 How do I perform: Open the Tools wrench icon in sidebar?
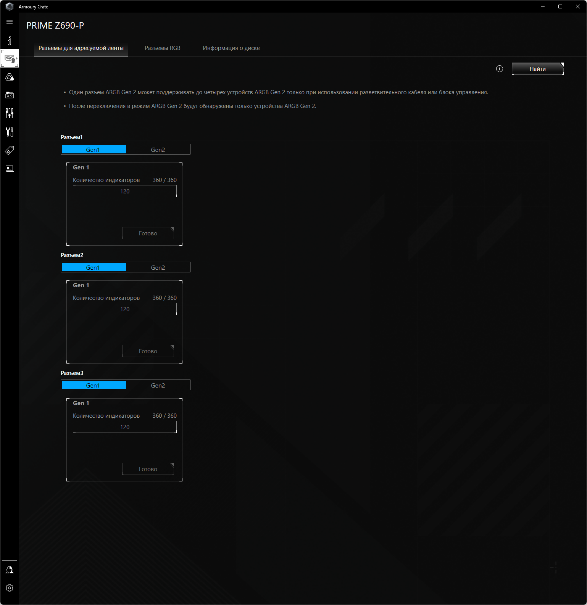10,132
